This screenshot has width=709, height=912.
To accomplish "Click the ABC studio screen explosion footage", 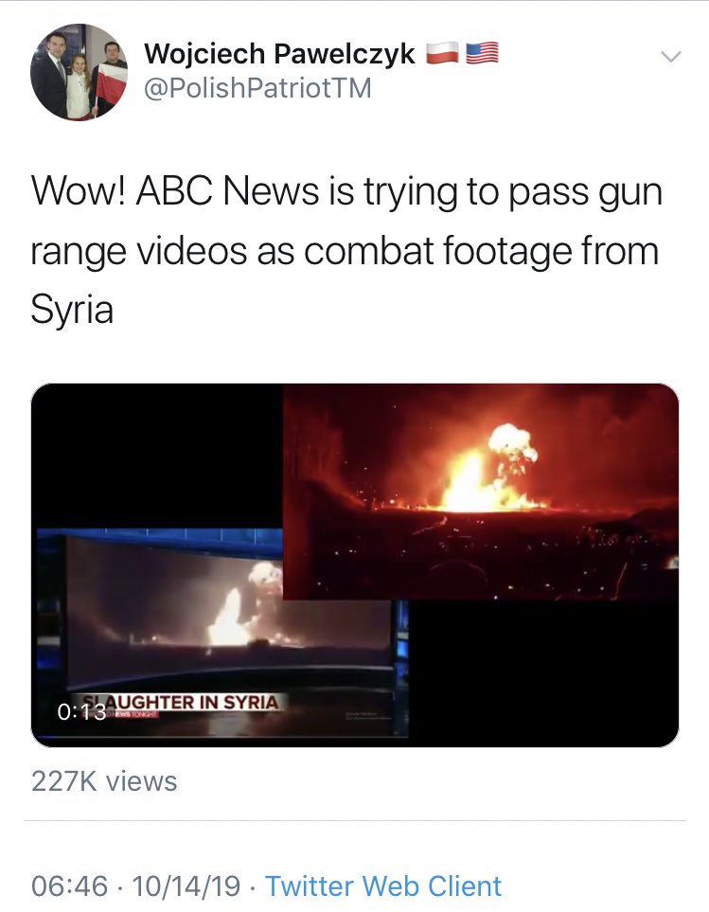I will click(x=226, y=615).
